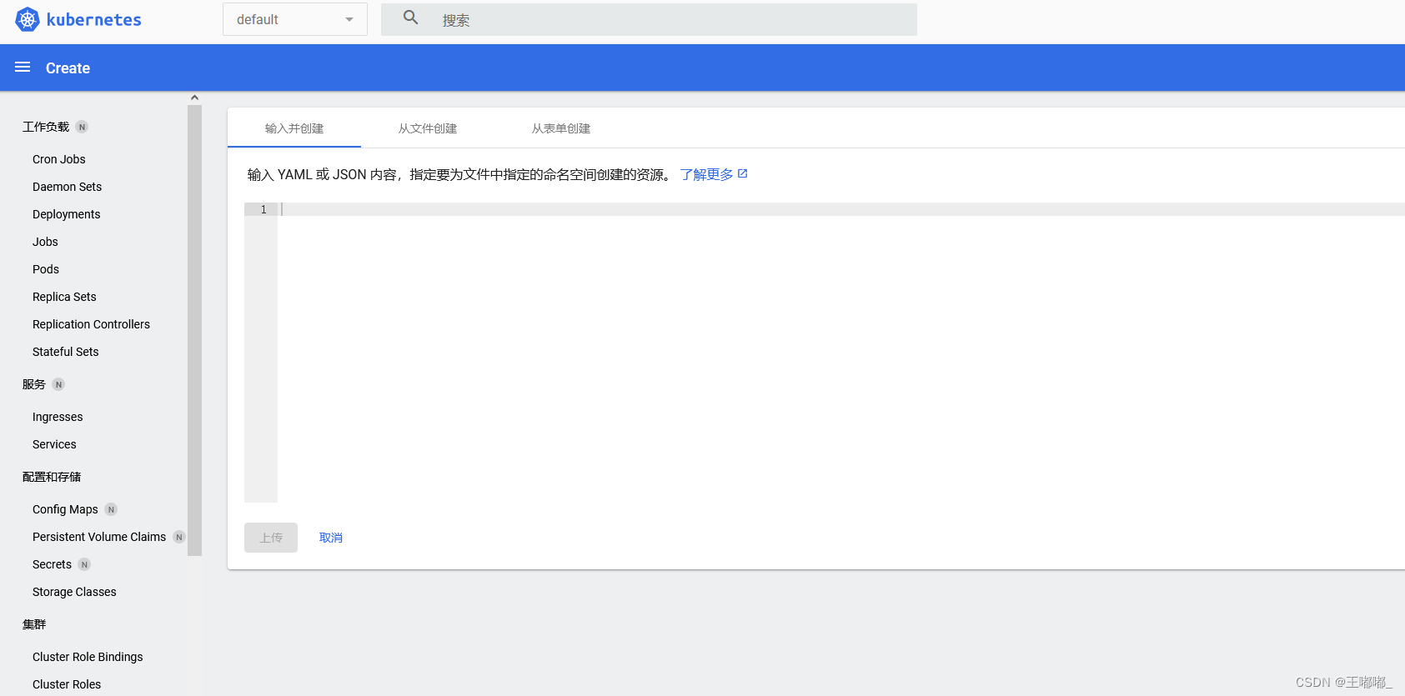1405x696 pixels.
Task: Click the Kubernetes logo icon
Action: pos(28,19)
